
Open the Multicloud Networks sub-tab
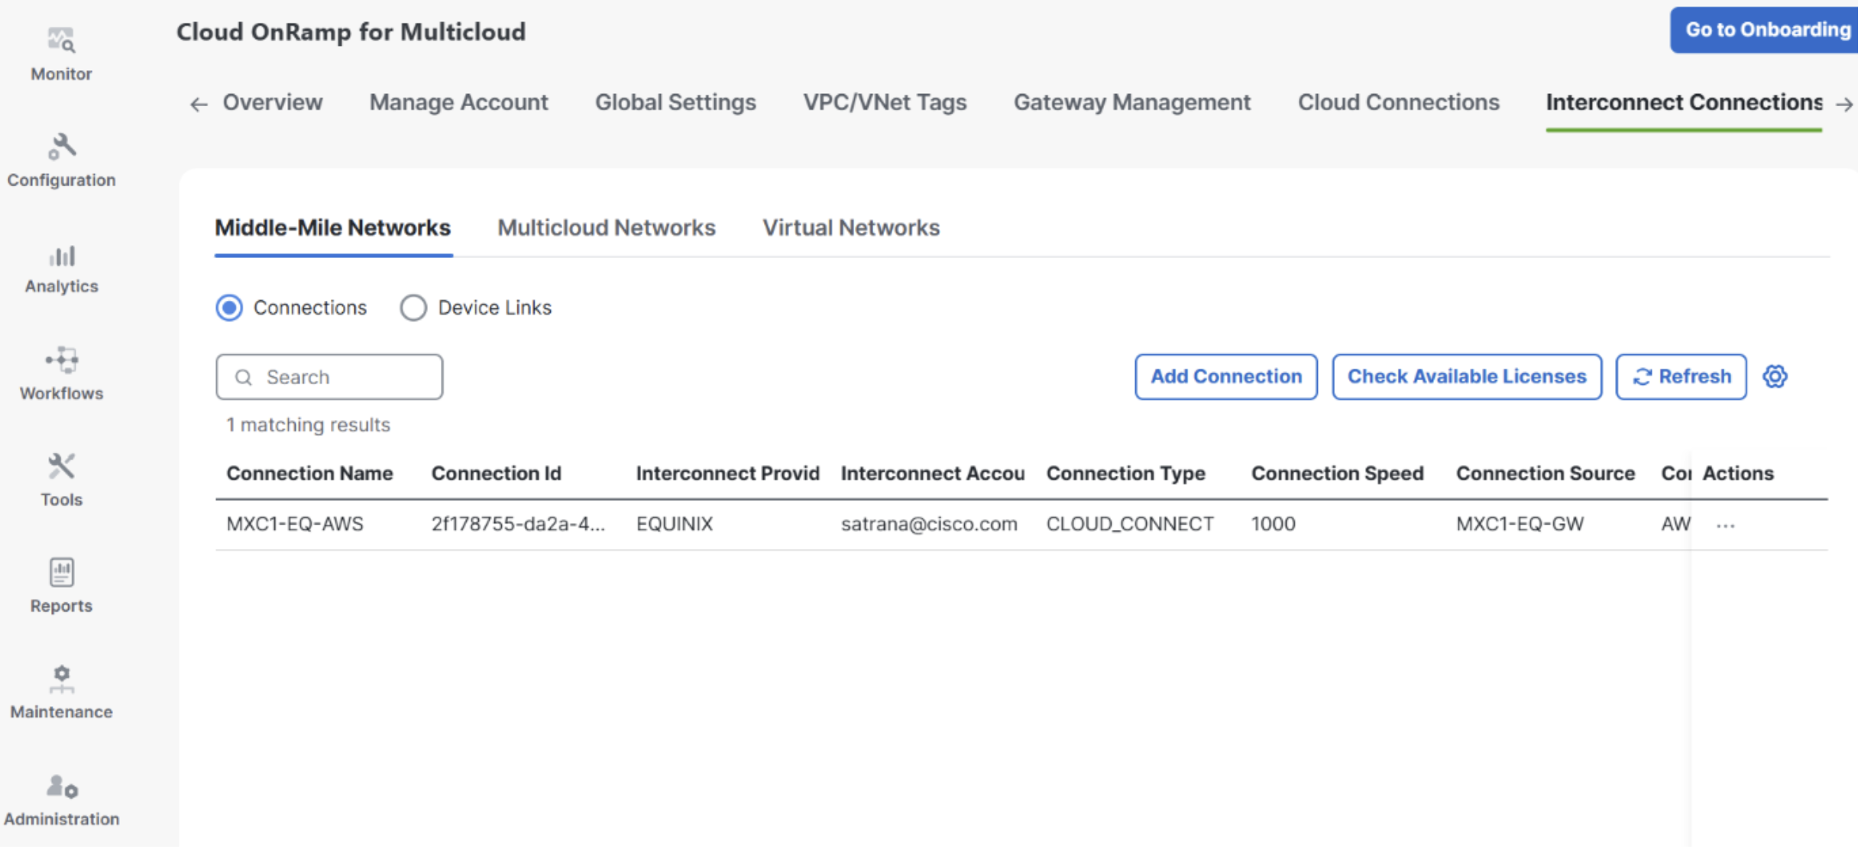click(607, 228)
